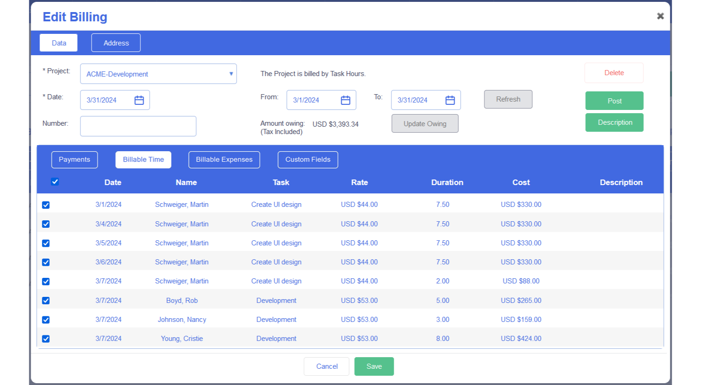View the Custom Fields tab
701x385 pixels.
click(x=308, y=160)
